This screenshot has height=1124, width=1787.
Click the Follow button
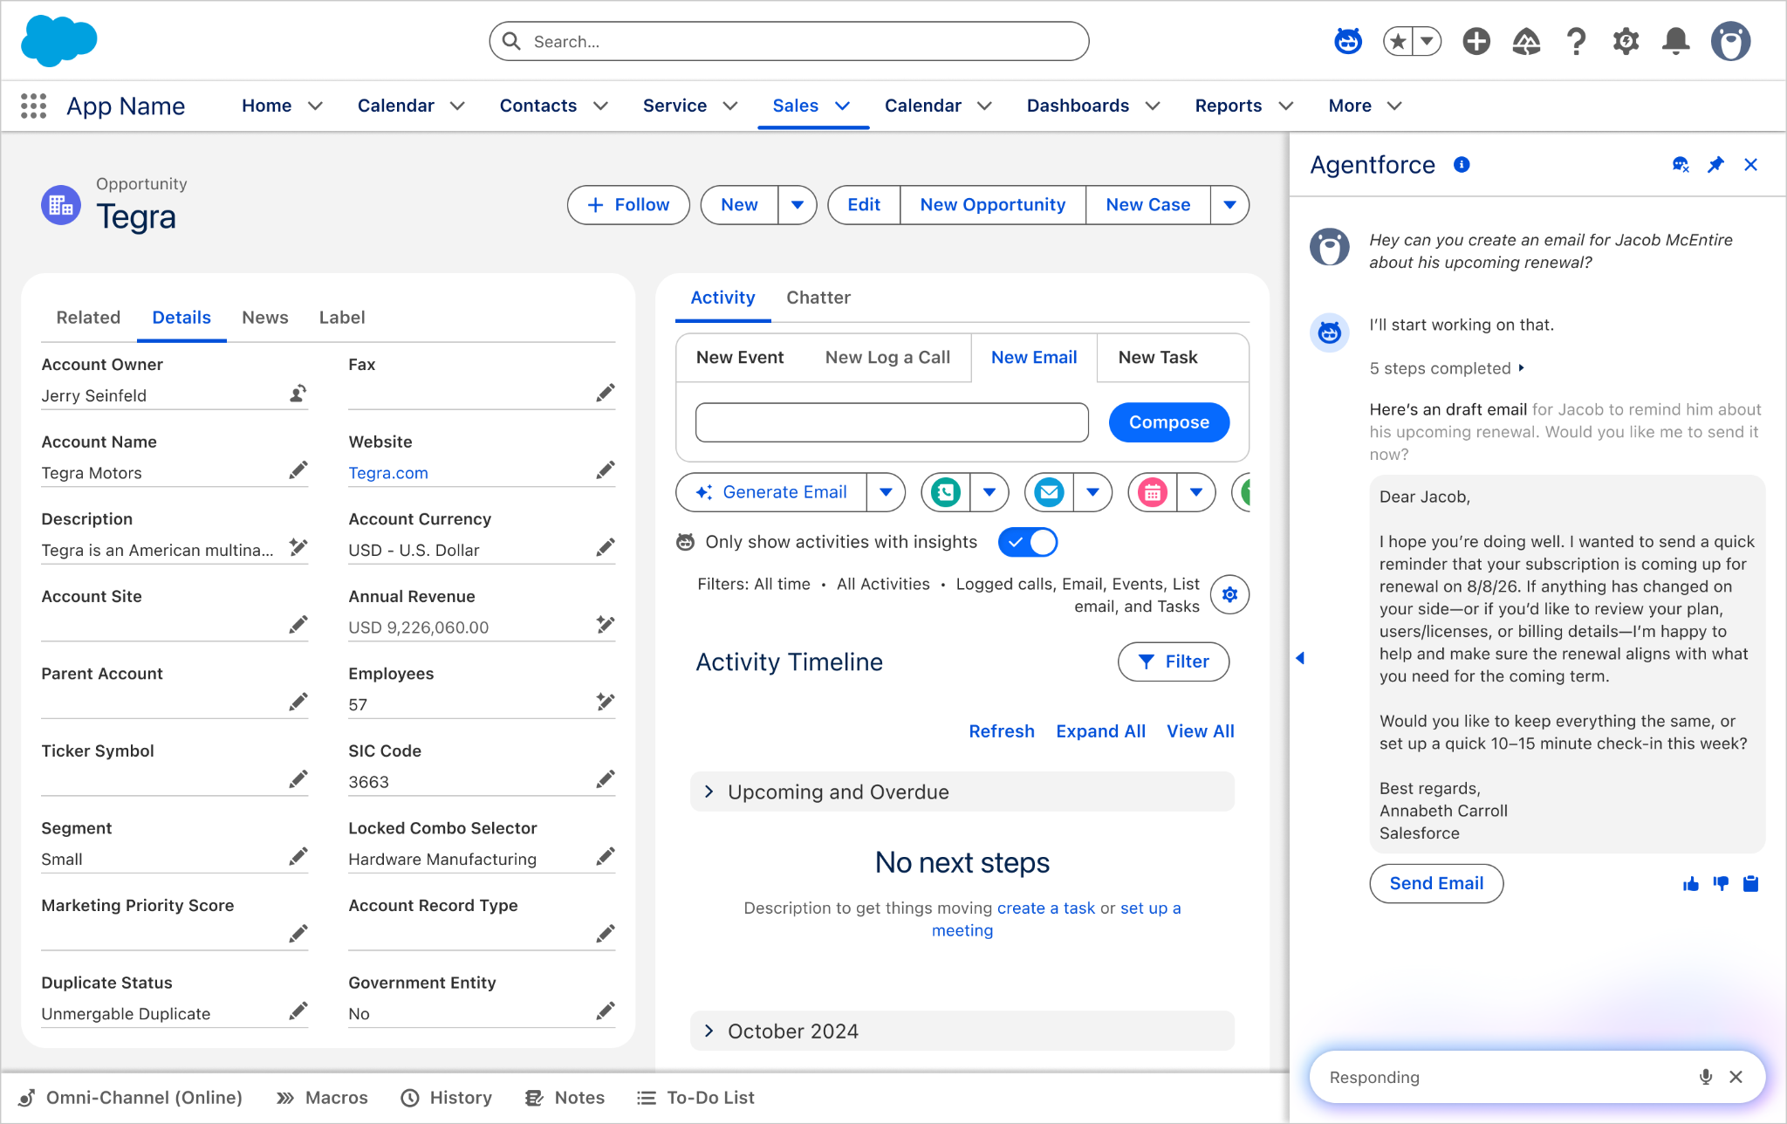coord(628,205)
